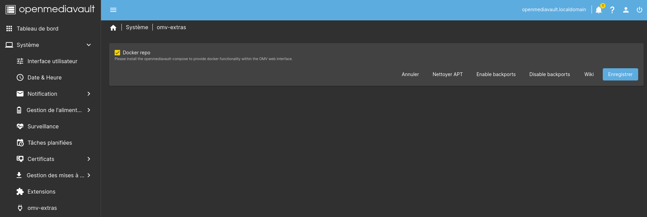Open Tâches planifiées menu entry

tap(50, 143)
